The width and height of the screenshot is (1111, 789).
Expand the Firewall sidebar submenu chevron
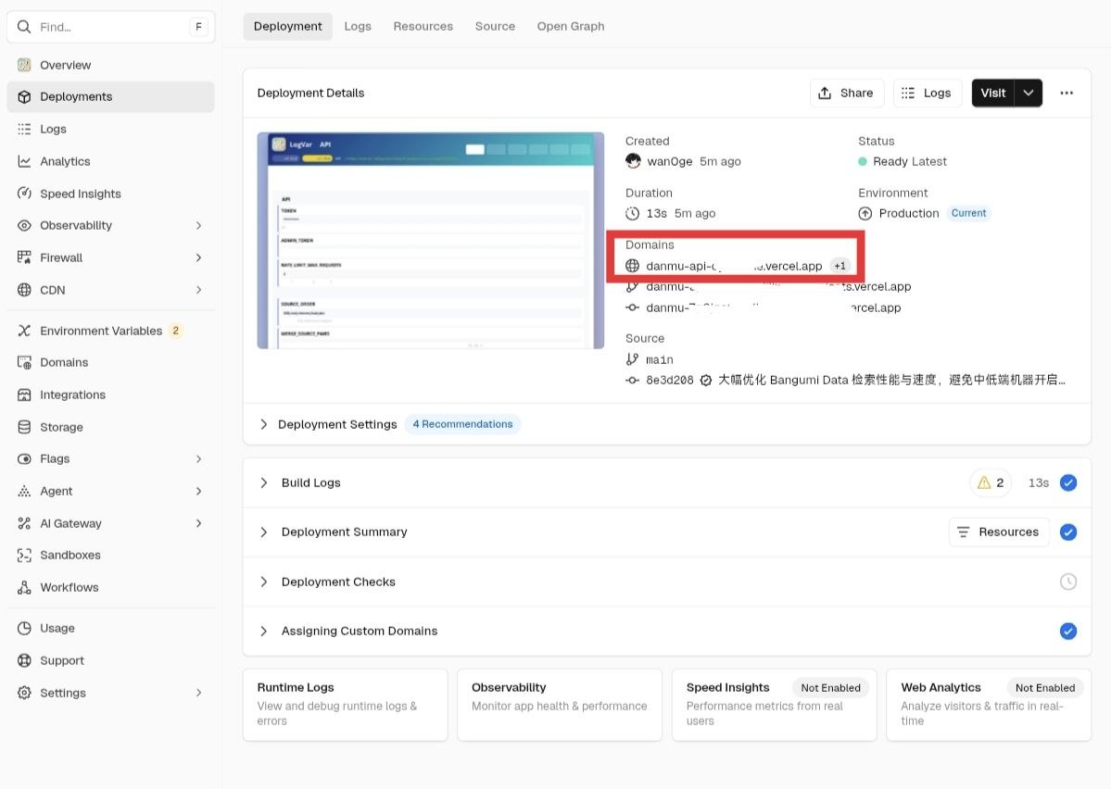[198, 257]
